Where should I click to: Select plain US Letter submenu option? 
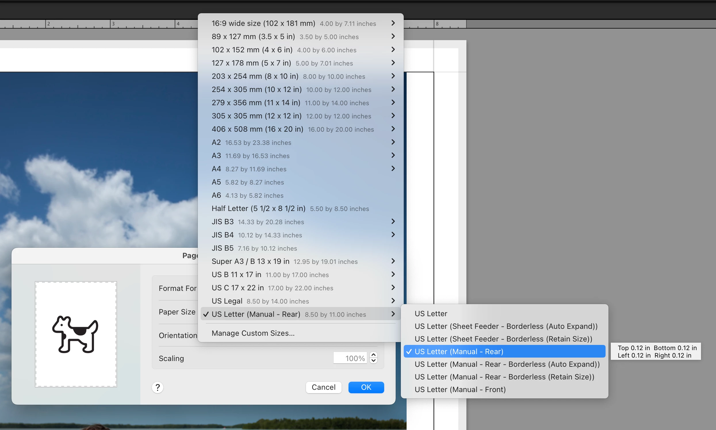click(x=431, y=314)
